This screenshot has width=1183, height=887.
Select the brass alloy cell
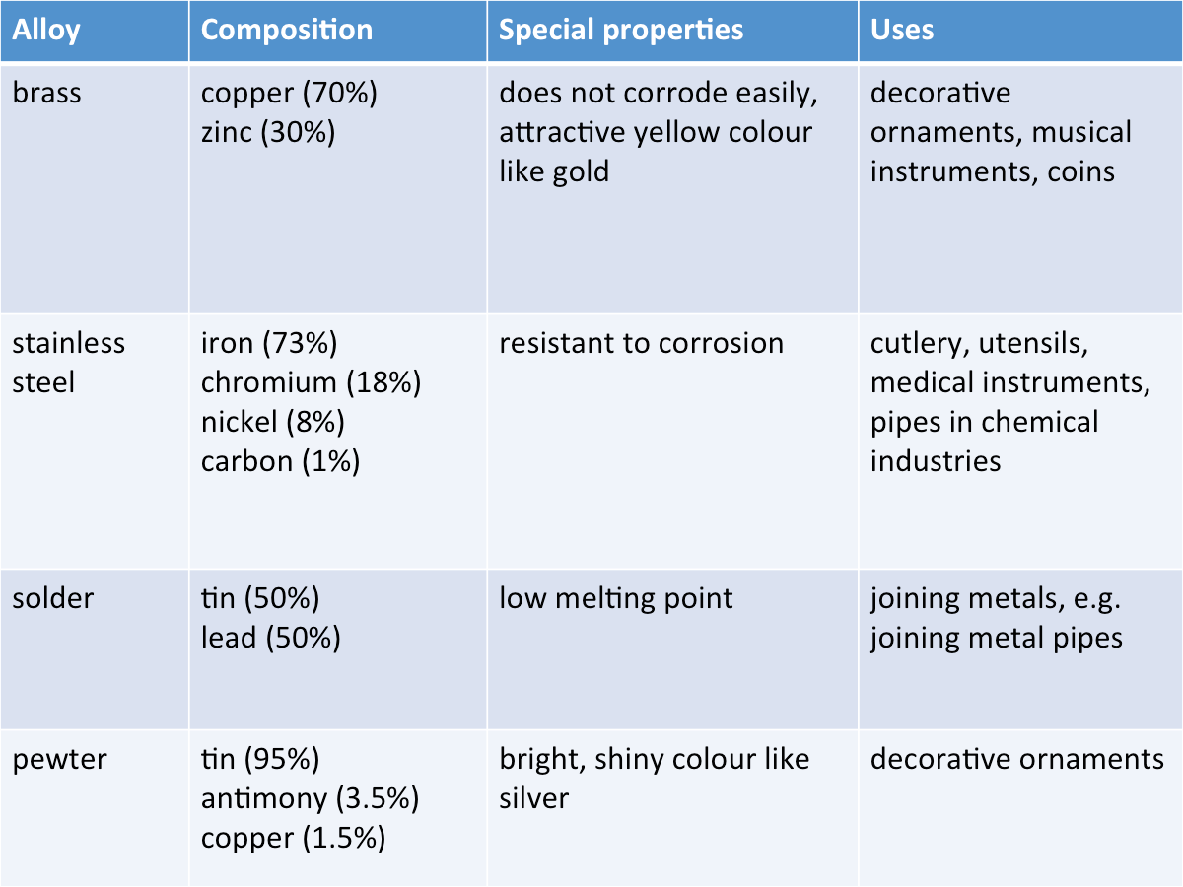pyautogui.click(x=46, y=94)
